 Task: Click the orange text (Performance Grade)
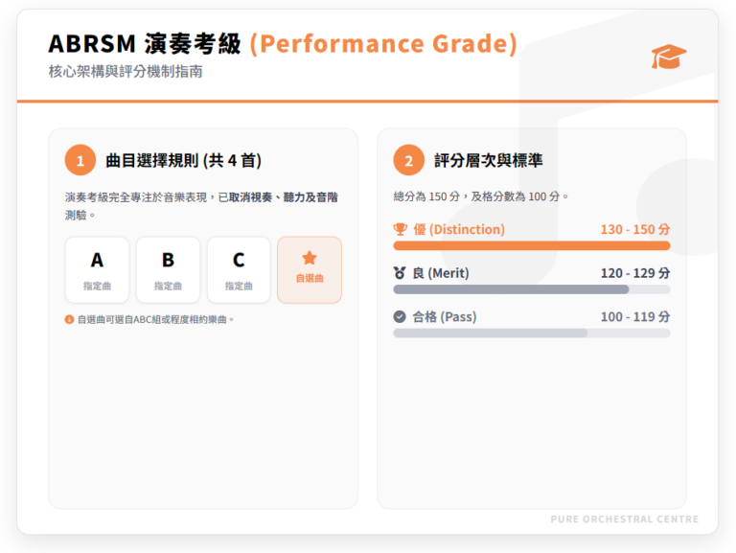tap(383, 44)
